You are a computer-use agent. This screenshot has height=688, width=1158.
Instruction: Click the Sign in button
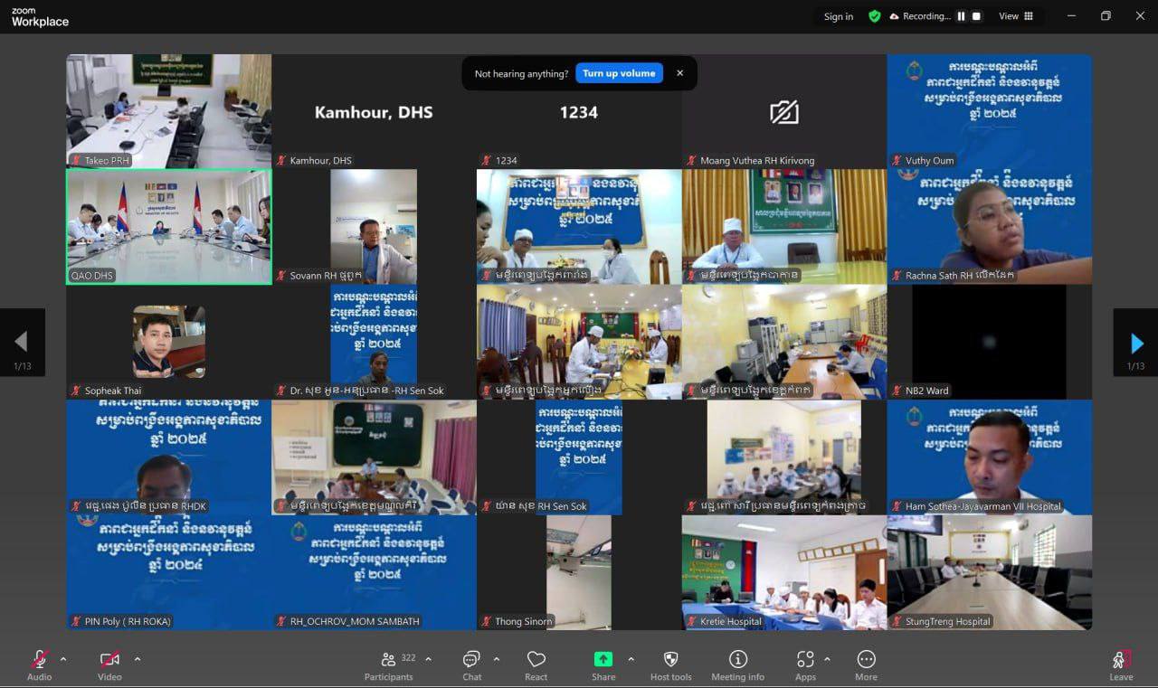838,16
